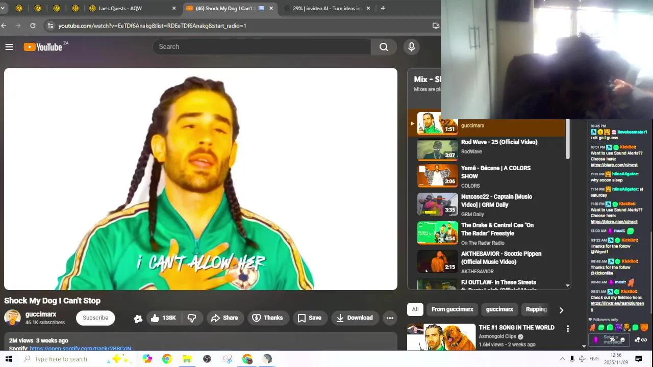Open emoji picker in chat box

click(x=622, y=340)
